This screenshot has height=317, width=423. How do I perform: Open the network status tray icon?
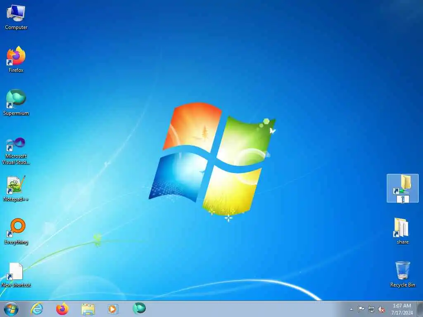coord(371,309)
